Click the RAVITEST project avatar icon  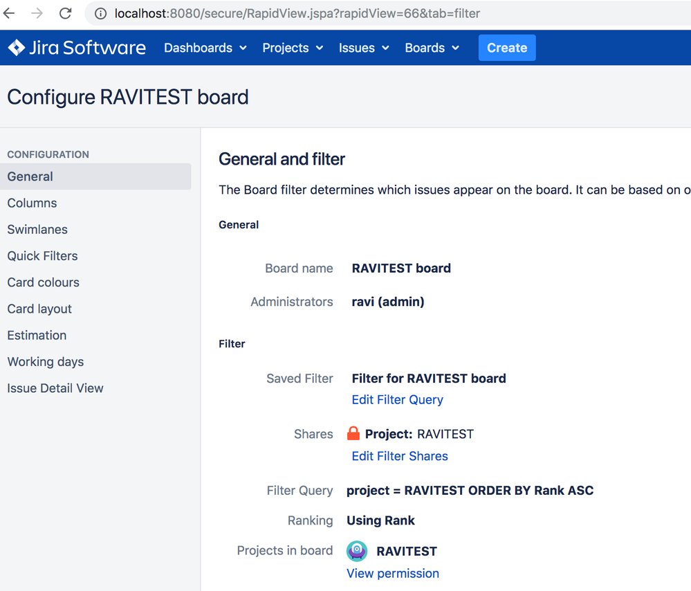click(x=357, y=551)
